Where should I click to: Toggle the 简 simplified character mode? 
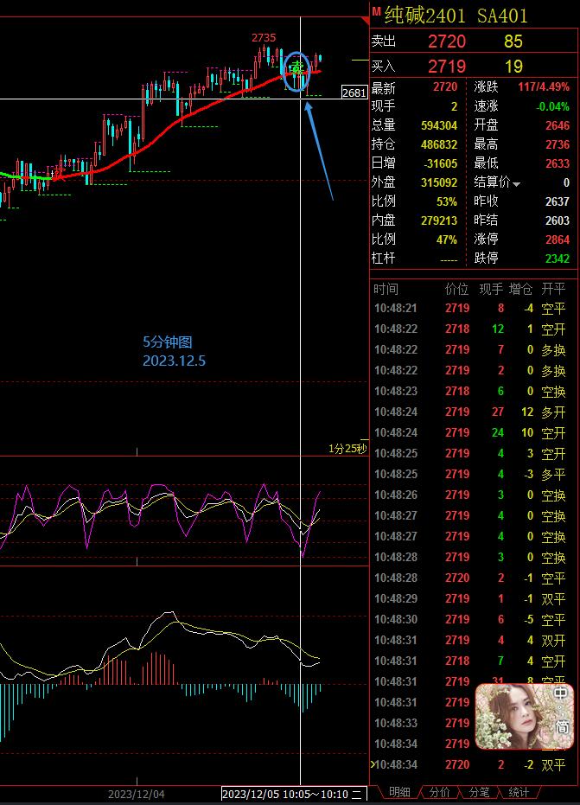(562, 727)
